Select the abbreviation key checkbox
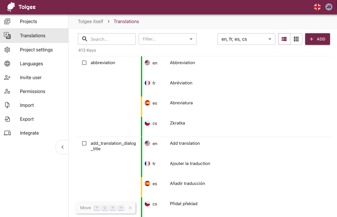337x217 pixels. (x=84, y=63)
